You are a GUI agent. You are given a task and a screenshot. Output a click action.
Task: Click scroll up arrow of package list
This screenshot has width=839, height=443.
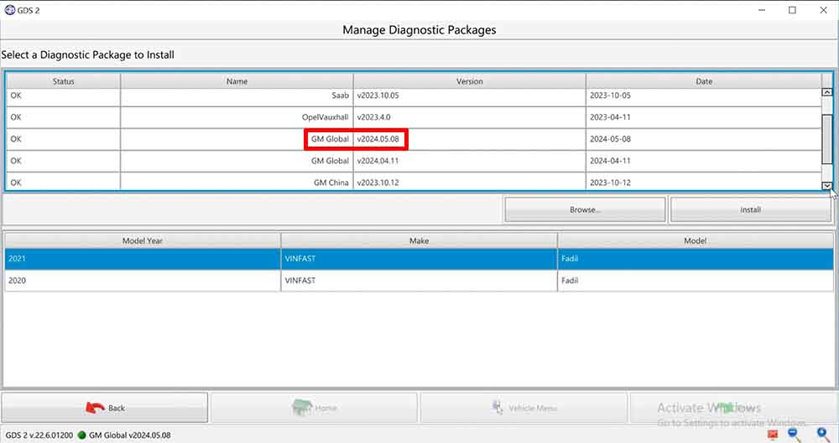coord(826,92)
